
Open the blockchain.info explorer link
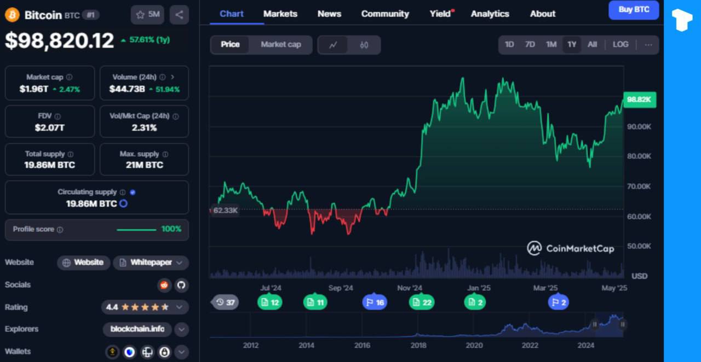(x=137, y=330)
